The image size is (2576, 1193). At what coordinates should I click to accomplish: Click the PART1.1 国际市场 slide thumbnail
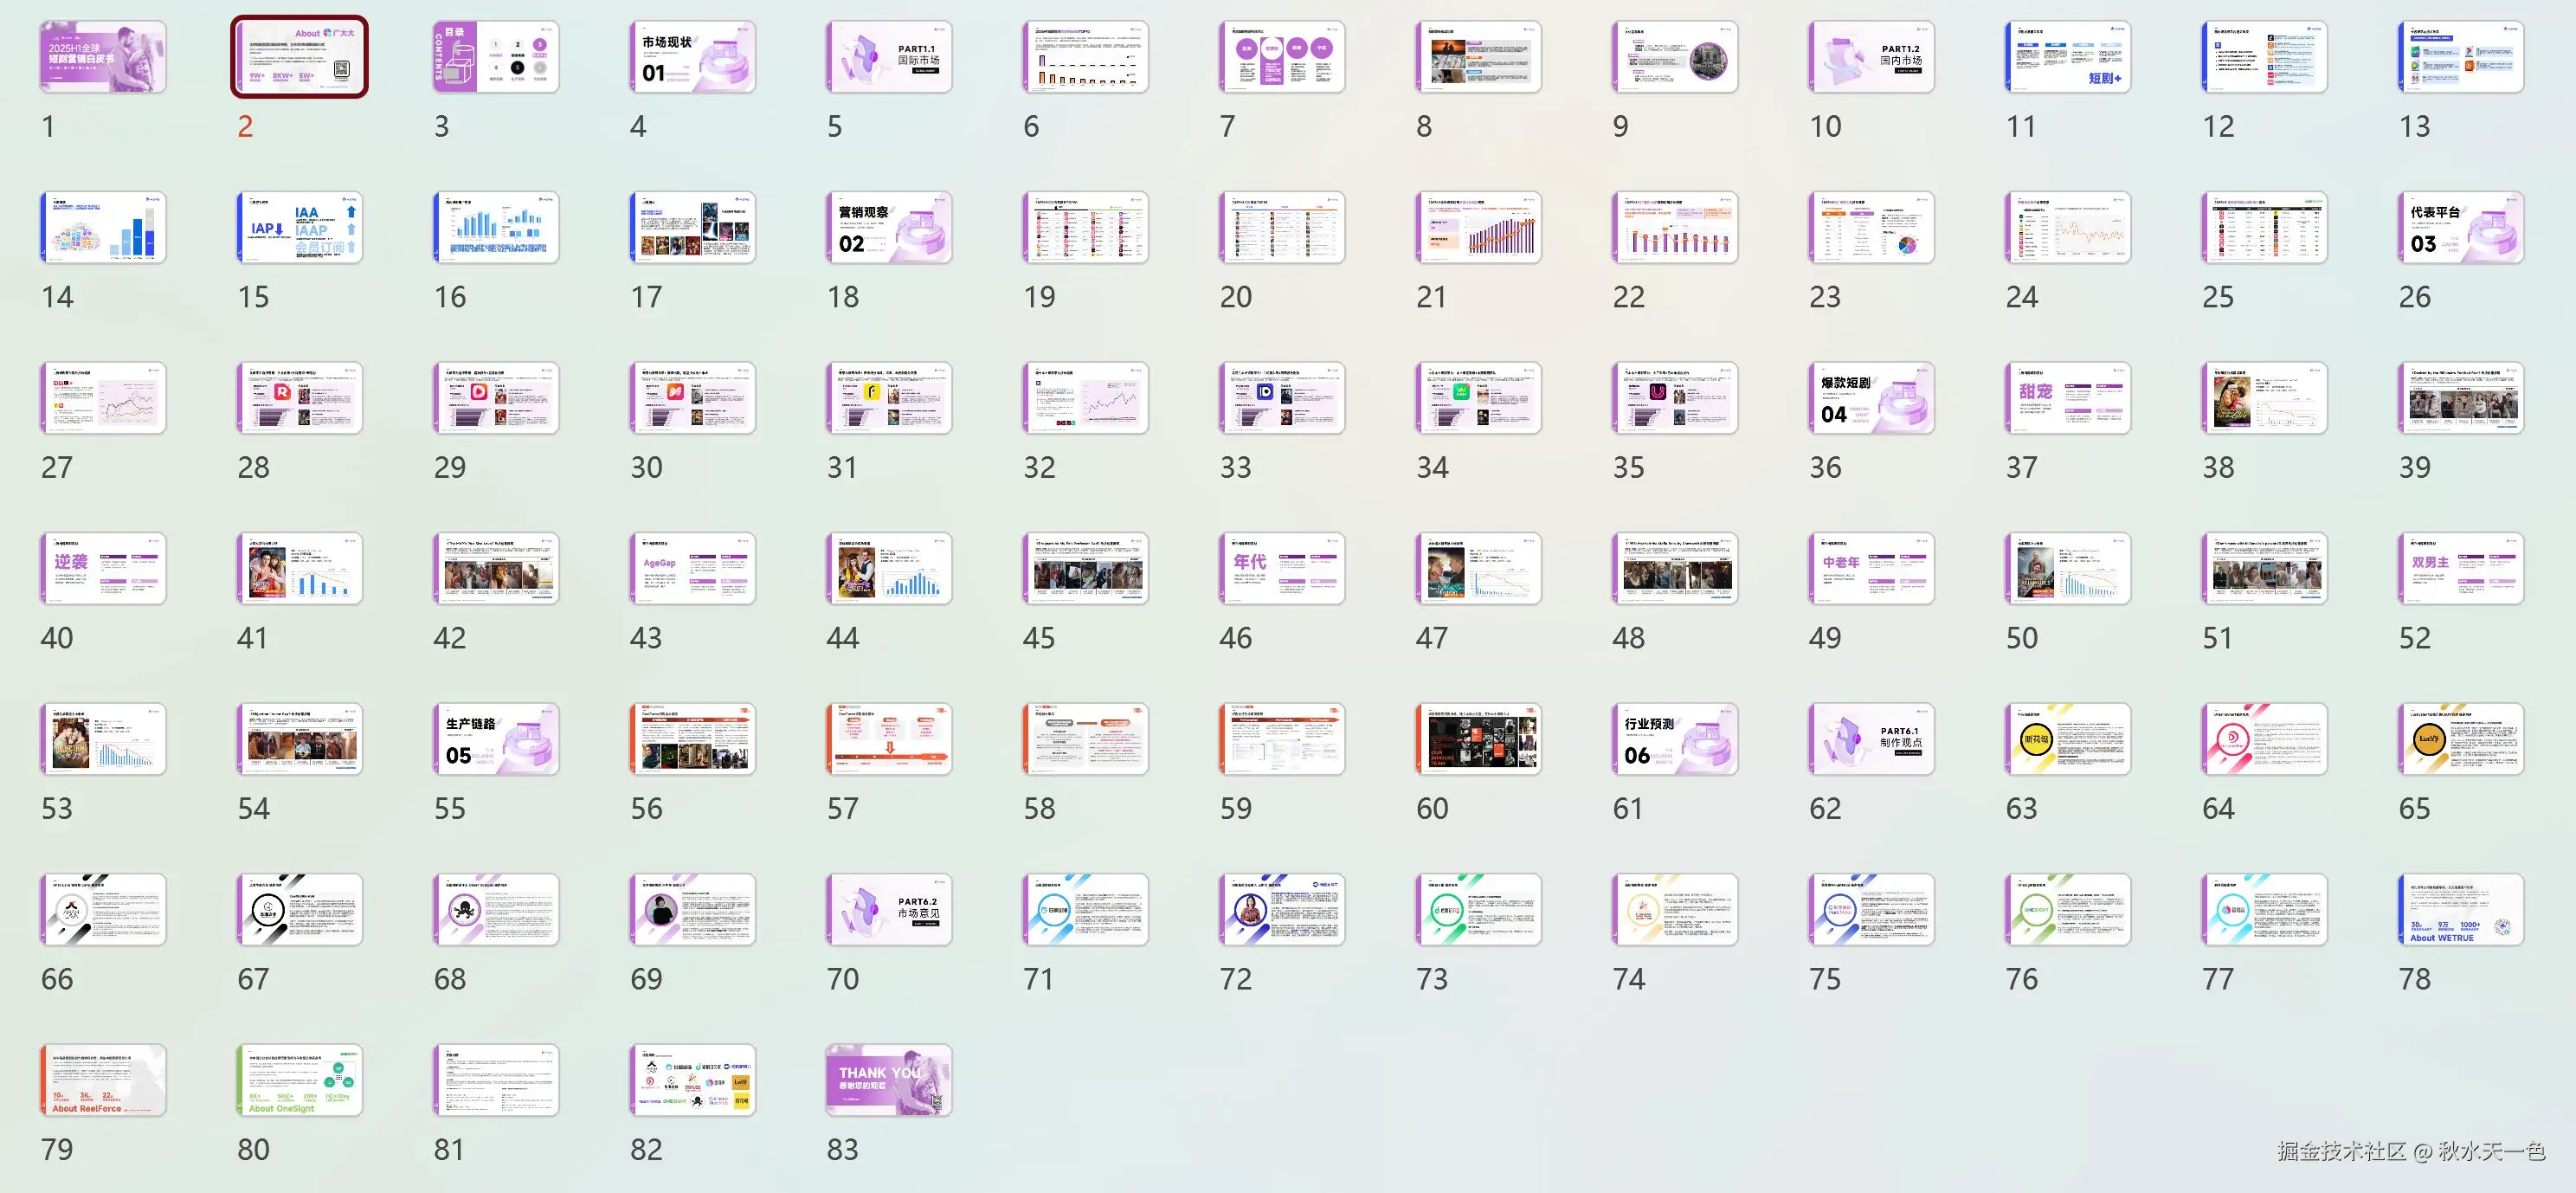point(889,58)
